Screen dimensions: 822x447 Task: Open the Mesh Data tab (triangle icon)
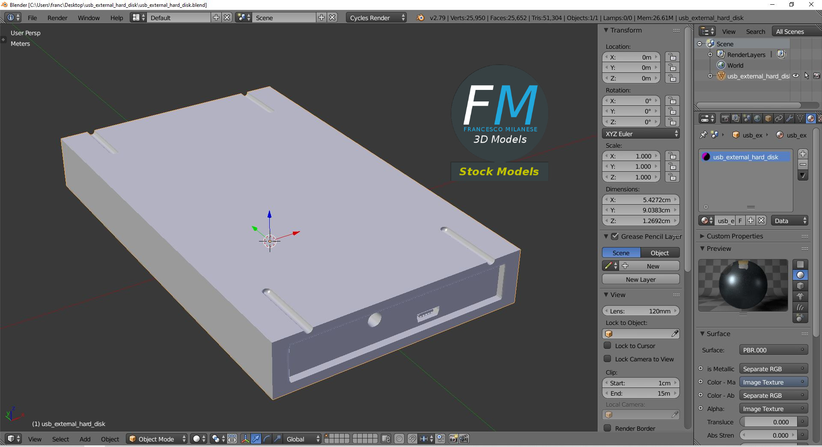point(800,119)
